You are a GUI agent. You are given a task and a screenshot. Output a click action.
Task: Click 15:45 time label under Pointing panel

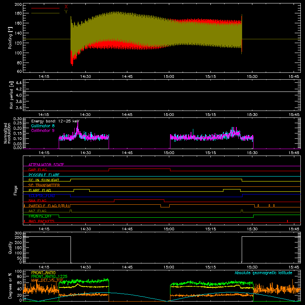coord(294,77)
